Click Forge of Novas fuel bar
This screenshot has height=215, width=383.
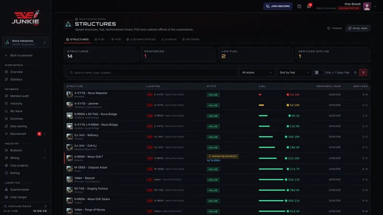[272, 211]
